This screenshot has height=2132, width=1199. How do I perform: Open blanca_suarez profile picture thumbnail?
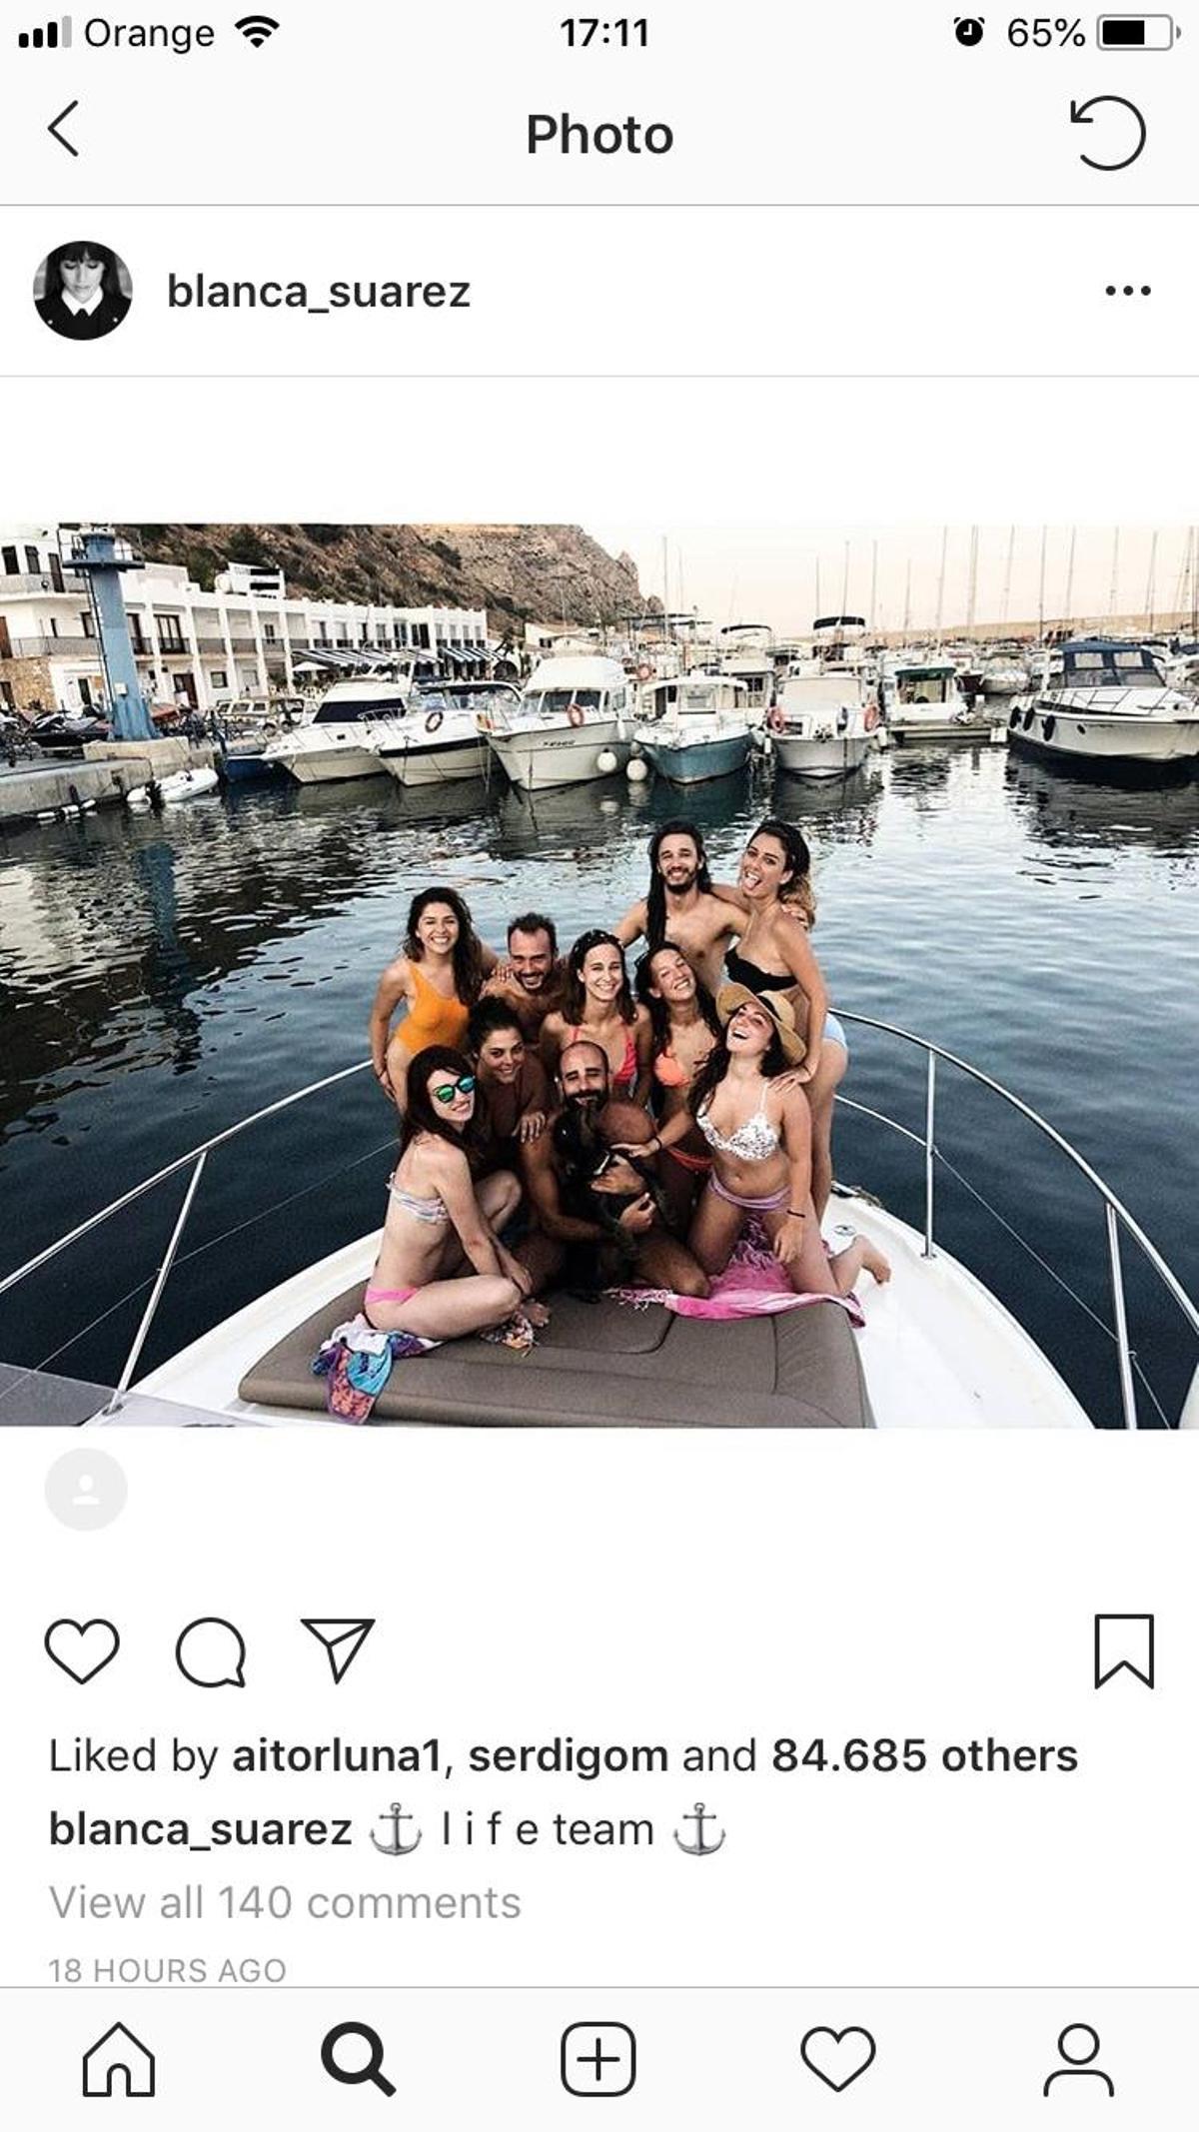[x=85, y=292]
